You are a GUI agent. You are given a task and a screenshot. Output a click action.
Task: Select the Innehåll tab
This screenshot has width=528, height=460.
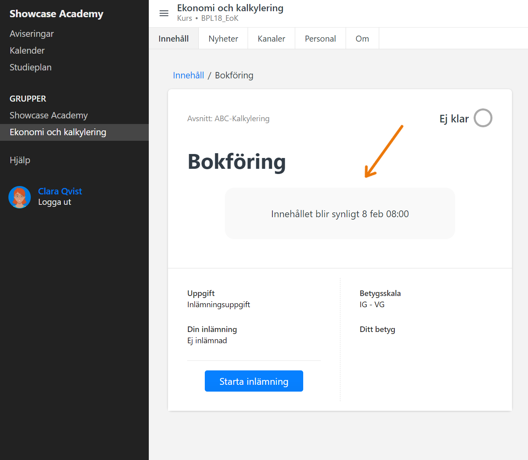[173, 38]
